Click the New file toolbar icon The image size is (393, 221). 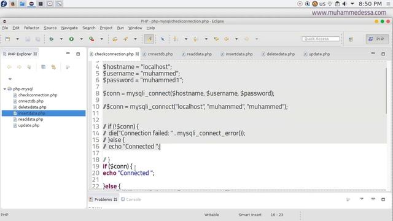point(7,39)
